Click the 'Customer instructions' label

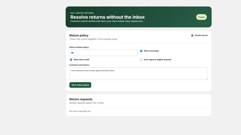click(x=79, y=65)
